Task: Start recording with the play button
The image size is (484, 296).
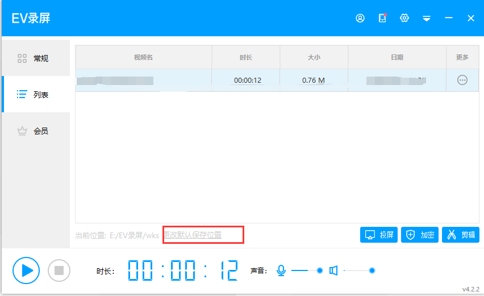Action: pos(26,270)
